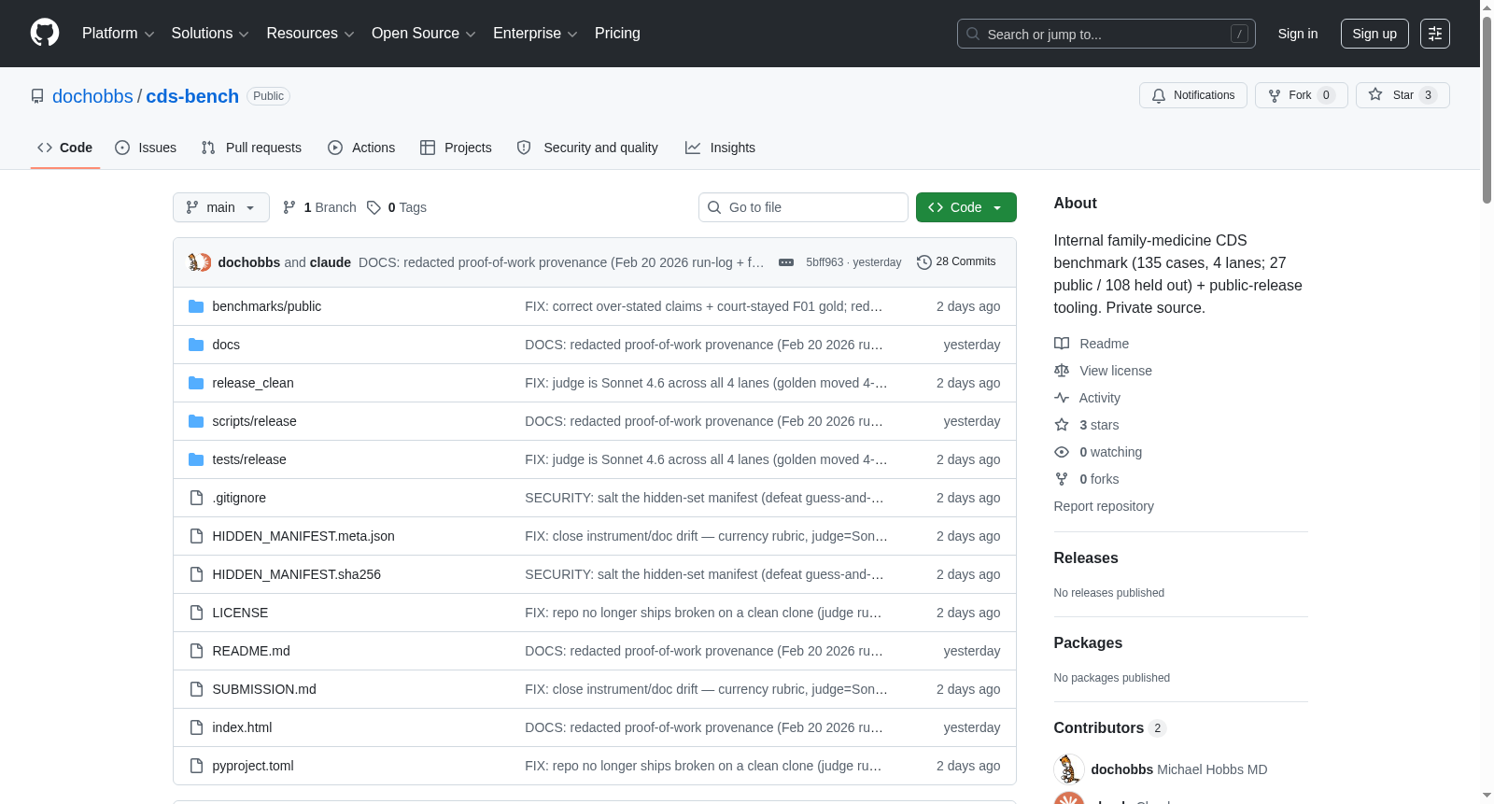
Task: Click the history clock icon by Commits
Action: [924, 262]
